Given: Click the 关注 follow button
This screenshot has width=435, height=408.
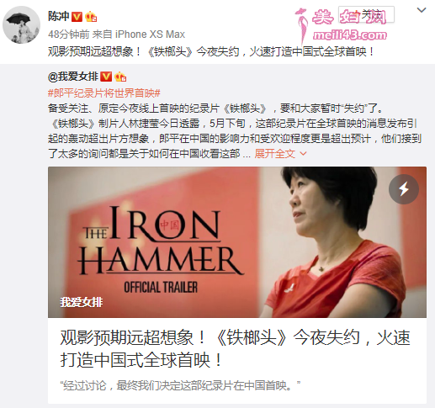Looking at the screenshot, I should click(x=366, y=14).
